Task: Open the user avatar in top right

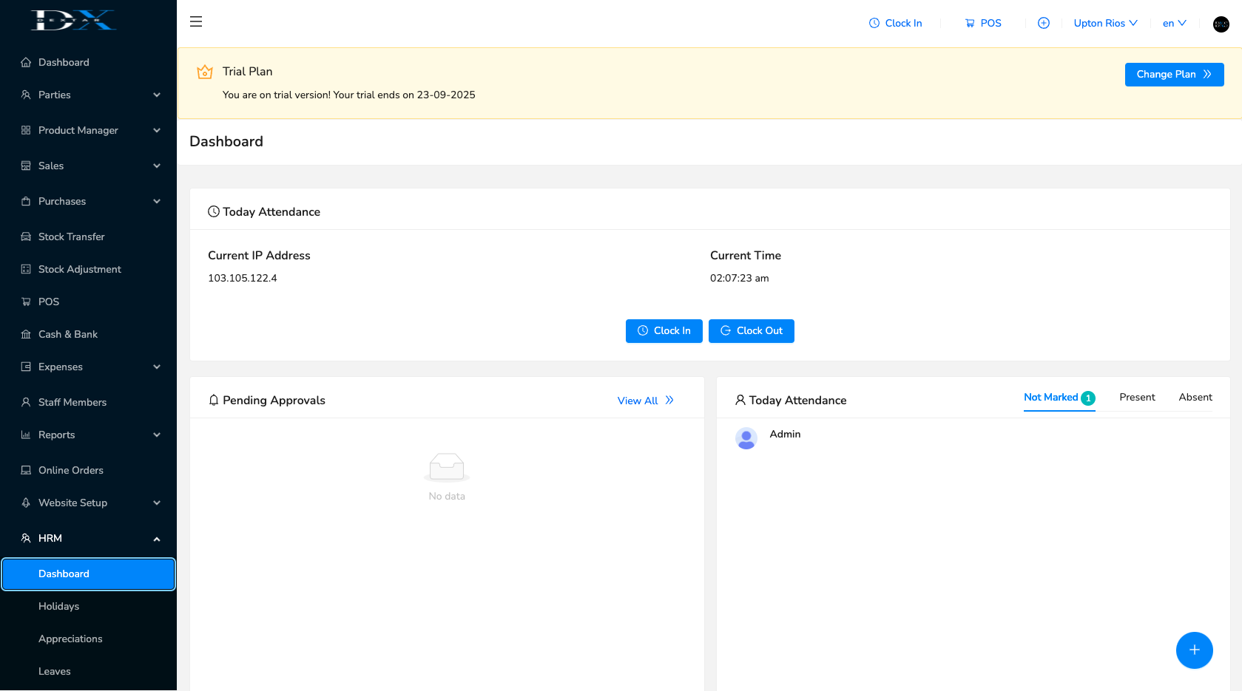Action: (1221, 24)
